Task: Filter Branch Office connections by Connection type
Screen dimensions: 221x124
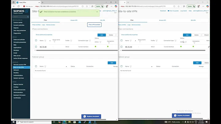Action: [x=176, y=41]
